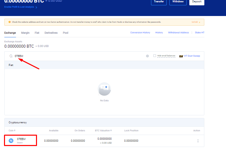Click the On Orders column header
This screenshot has height=153, width=226.
tap(80, 131)
